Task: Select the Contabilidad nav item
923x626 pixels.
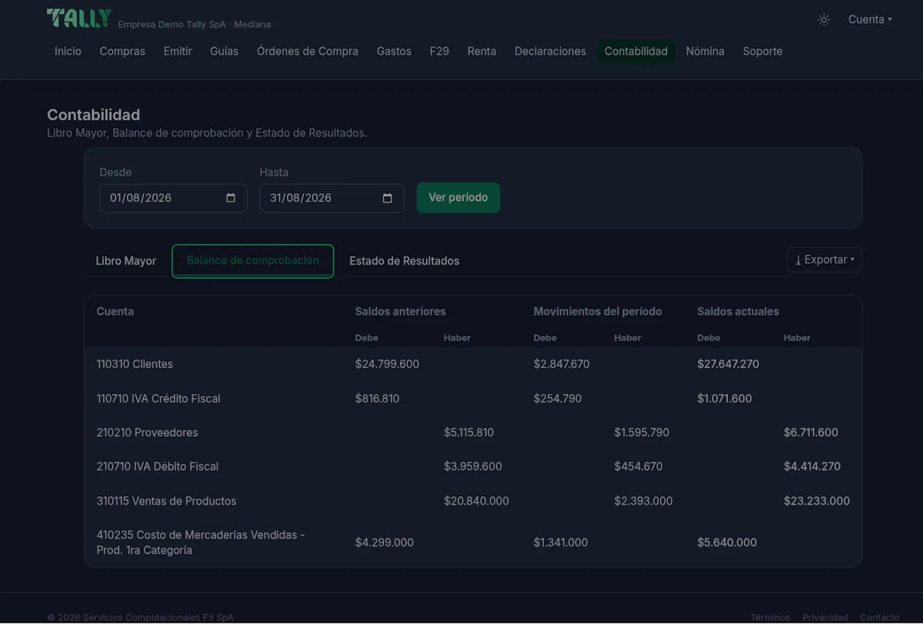Action: (x=636, y=51)
